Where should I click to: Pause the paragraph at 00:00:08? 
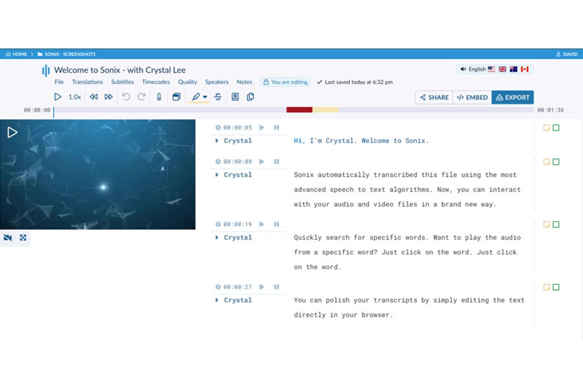coord(277,162)
